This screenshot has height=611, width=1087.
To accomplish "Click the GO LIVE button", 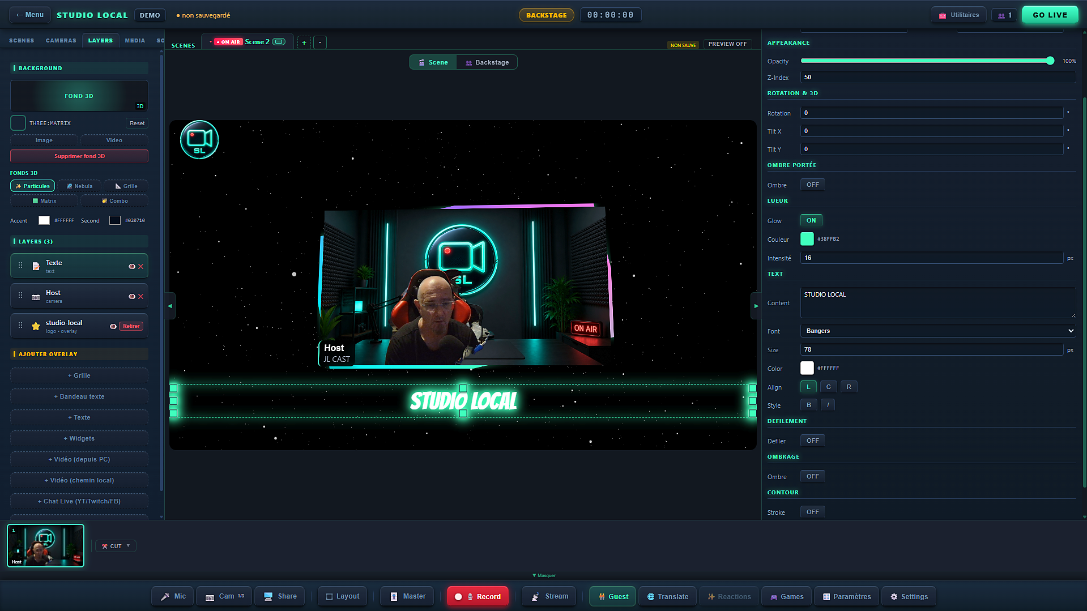I will coord(1050,15).
